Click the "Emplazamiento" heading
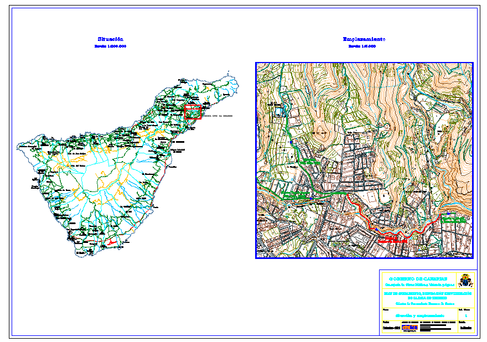Screen dimensions: 487x342 (x=364, y=39)
